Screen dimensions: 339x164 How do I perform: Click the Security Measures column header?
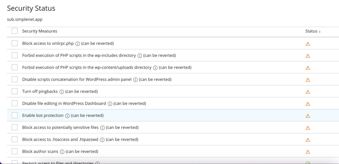(40, 31)
